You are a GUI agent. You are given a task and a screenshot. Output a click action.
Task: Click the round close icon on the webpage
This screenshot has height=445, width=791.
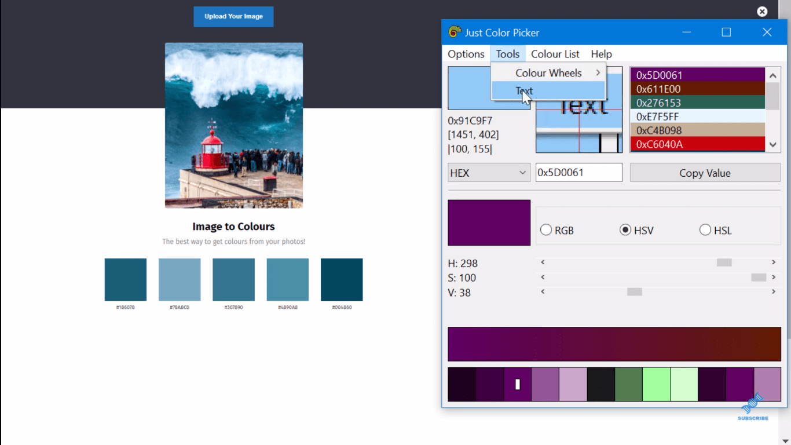762,12
